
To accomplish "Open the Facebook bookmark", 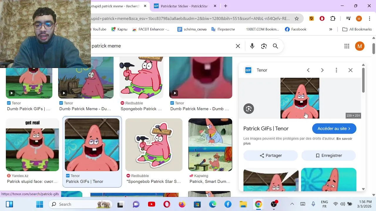I will [x=296, y=29].
